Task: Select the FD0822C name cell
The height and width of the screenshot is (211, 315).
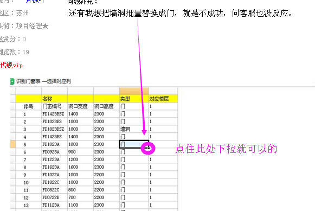Action: 54,190
